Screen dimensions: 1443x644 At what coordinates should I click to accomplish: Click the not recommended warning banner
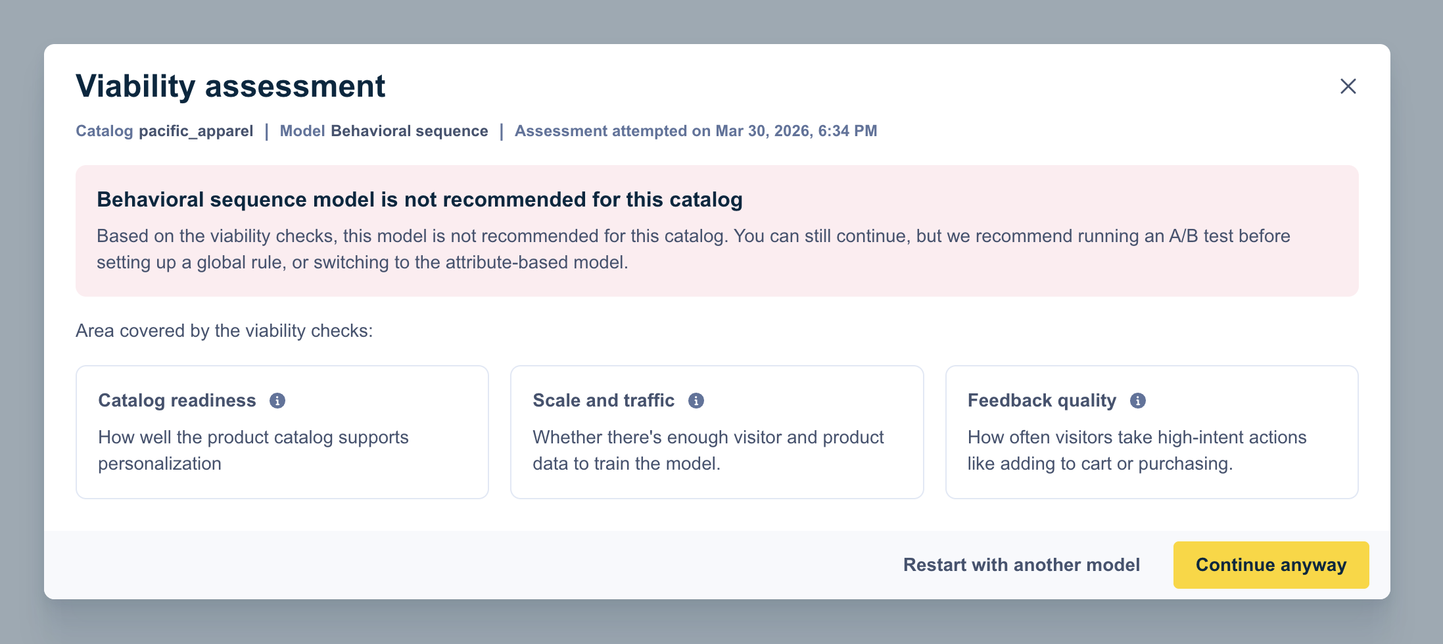pos(717,231)
